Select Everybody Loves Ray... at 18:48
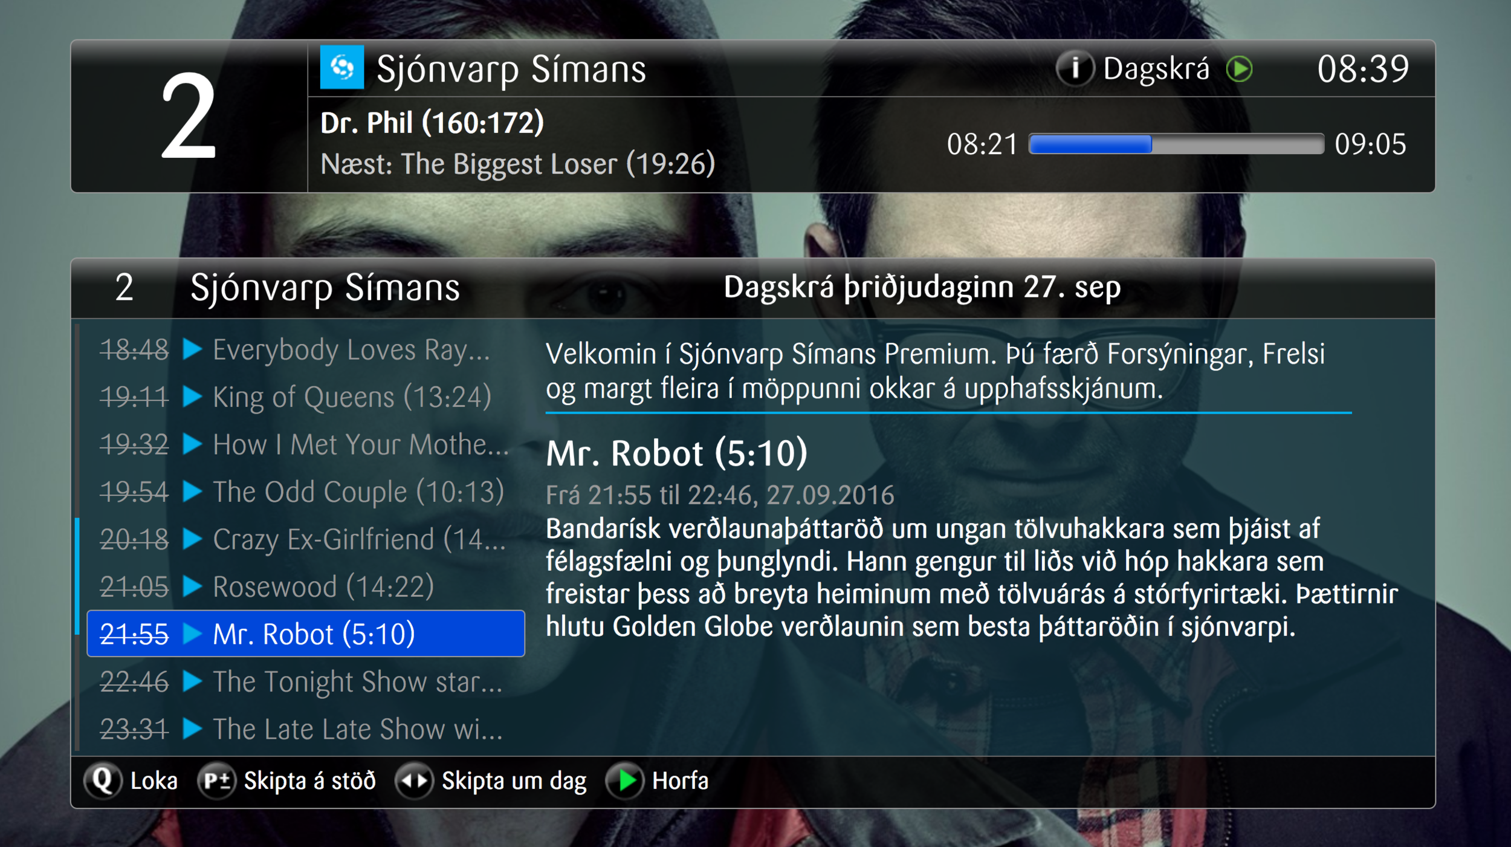 coord(306,349)
